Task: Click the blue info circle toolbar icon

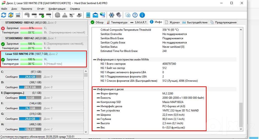Action: pos(142,15)
